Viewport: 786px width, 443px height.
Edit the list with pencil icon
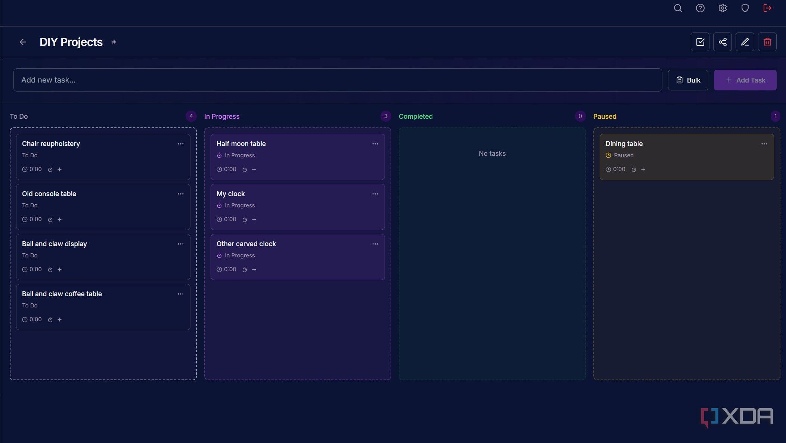(745, 42)
